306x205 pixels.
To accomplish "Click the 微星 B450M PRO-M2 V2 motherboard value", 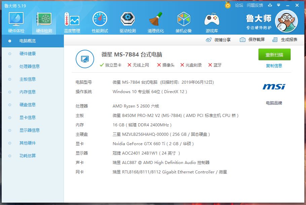I will 176,116.
